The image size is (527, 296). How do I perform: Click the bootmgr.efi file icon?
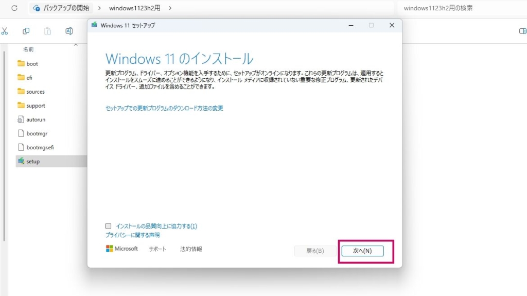[x=21, y=147]
